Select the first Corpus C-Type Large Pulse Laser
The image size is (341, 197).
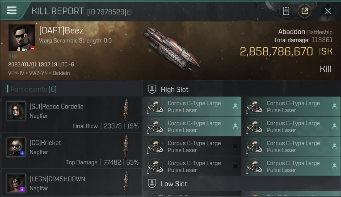(x=192, y=107)
